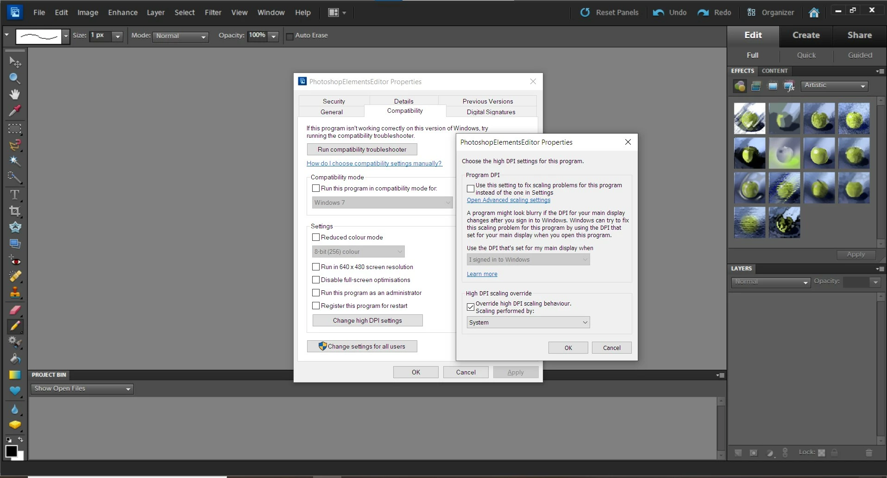
Task: Select the heart Custom Shape tool
Action: (15, 391)
